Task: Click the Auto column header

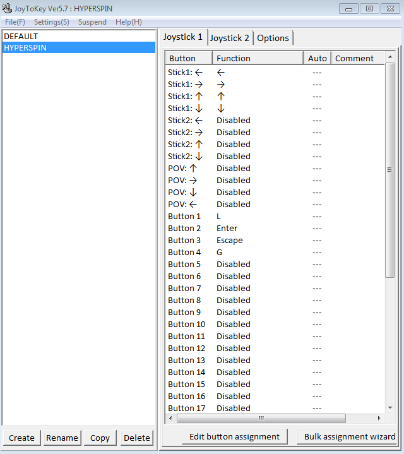Action: (317, 58)
